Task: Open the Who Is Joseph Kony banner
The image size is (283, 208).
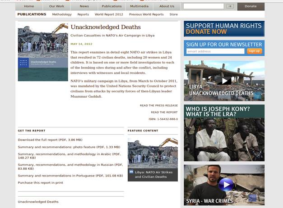Action: click(224, 133)
